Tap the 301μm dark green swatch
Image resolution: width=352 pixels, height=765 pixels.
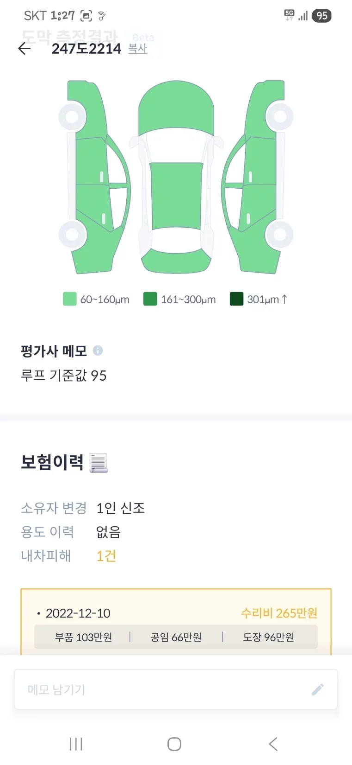click(236, 299)
